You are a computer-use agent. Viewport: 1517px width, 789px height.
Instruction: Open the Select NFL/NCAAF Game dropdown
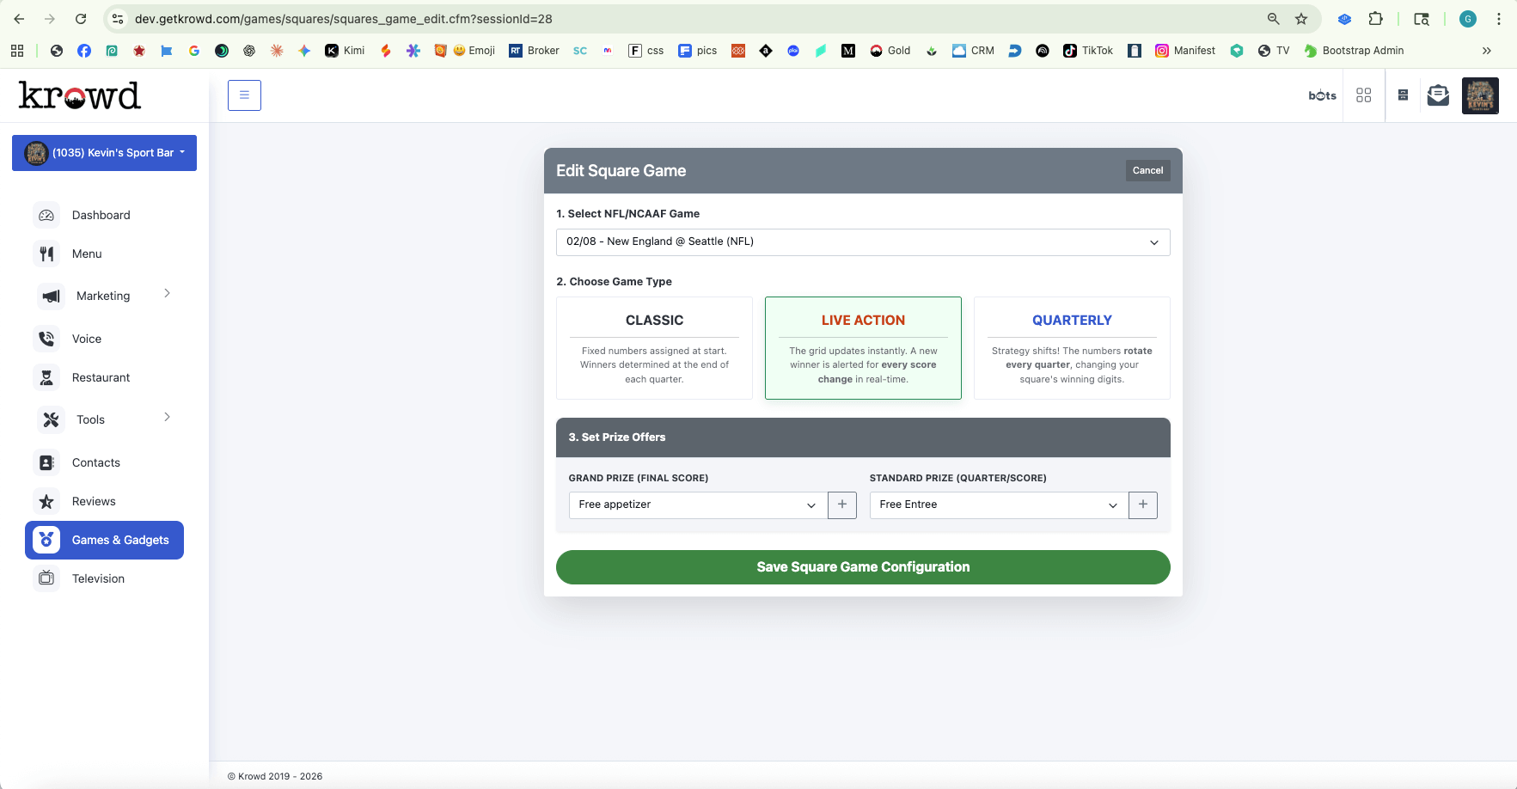tap(863, 242)
